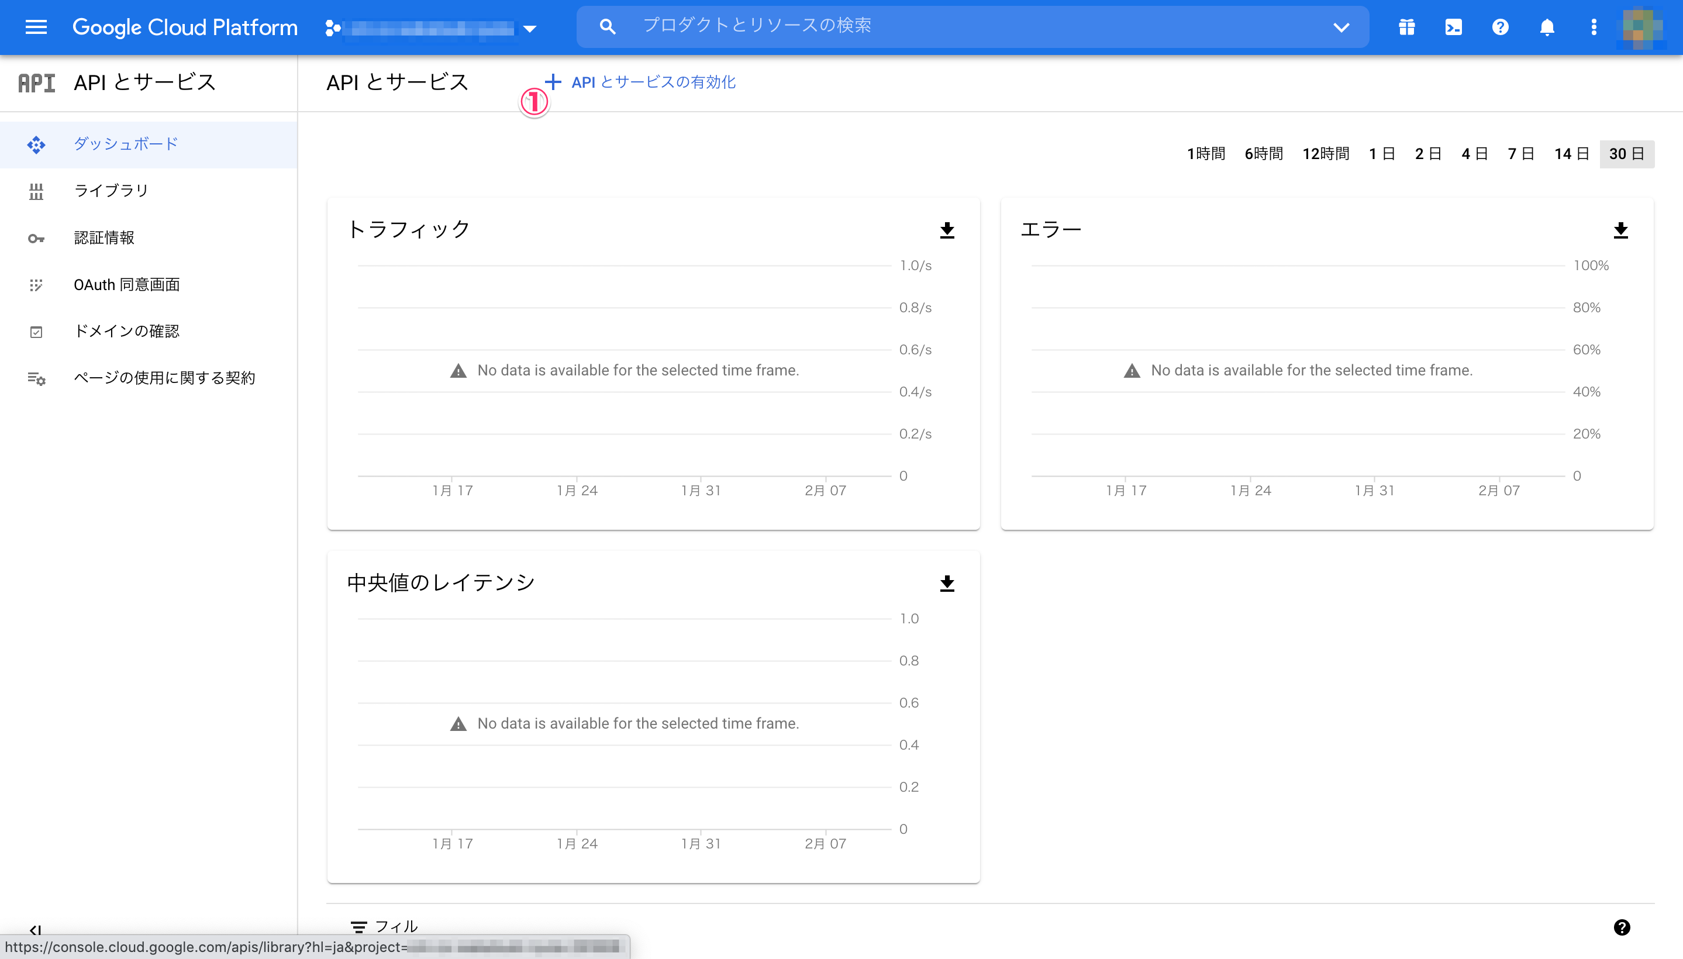1683x959 pixels.
Task: Go to OAuth 同意画面 page
Action: click(126, 285)
